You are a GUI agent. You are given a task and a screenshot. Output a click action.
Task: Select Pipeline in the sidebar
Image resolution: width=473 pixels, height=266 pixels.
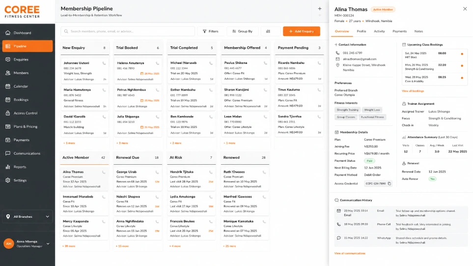point(27,46)
